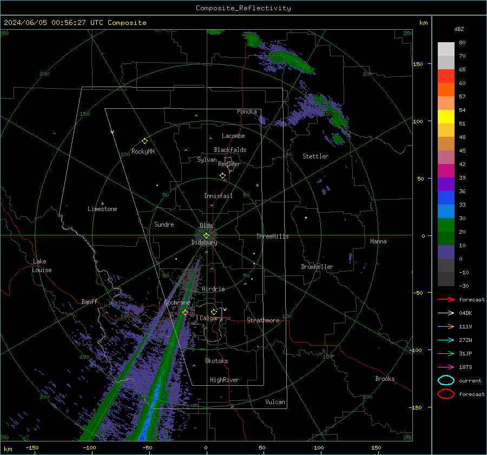
Task: Click the cyan current ellipse icon
Action: (x=446, y=380)
